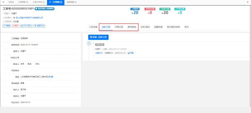The height and width of the screenshot is (113, 251).
Task: Close the 工单视图 tab
Action: (x=61, y=2)
